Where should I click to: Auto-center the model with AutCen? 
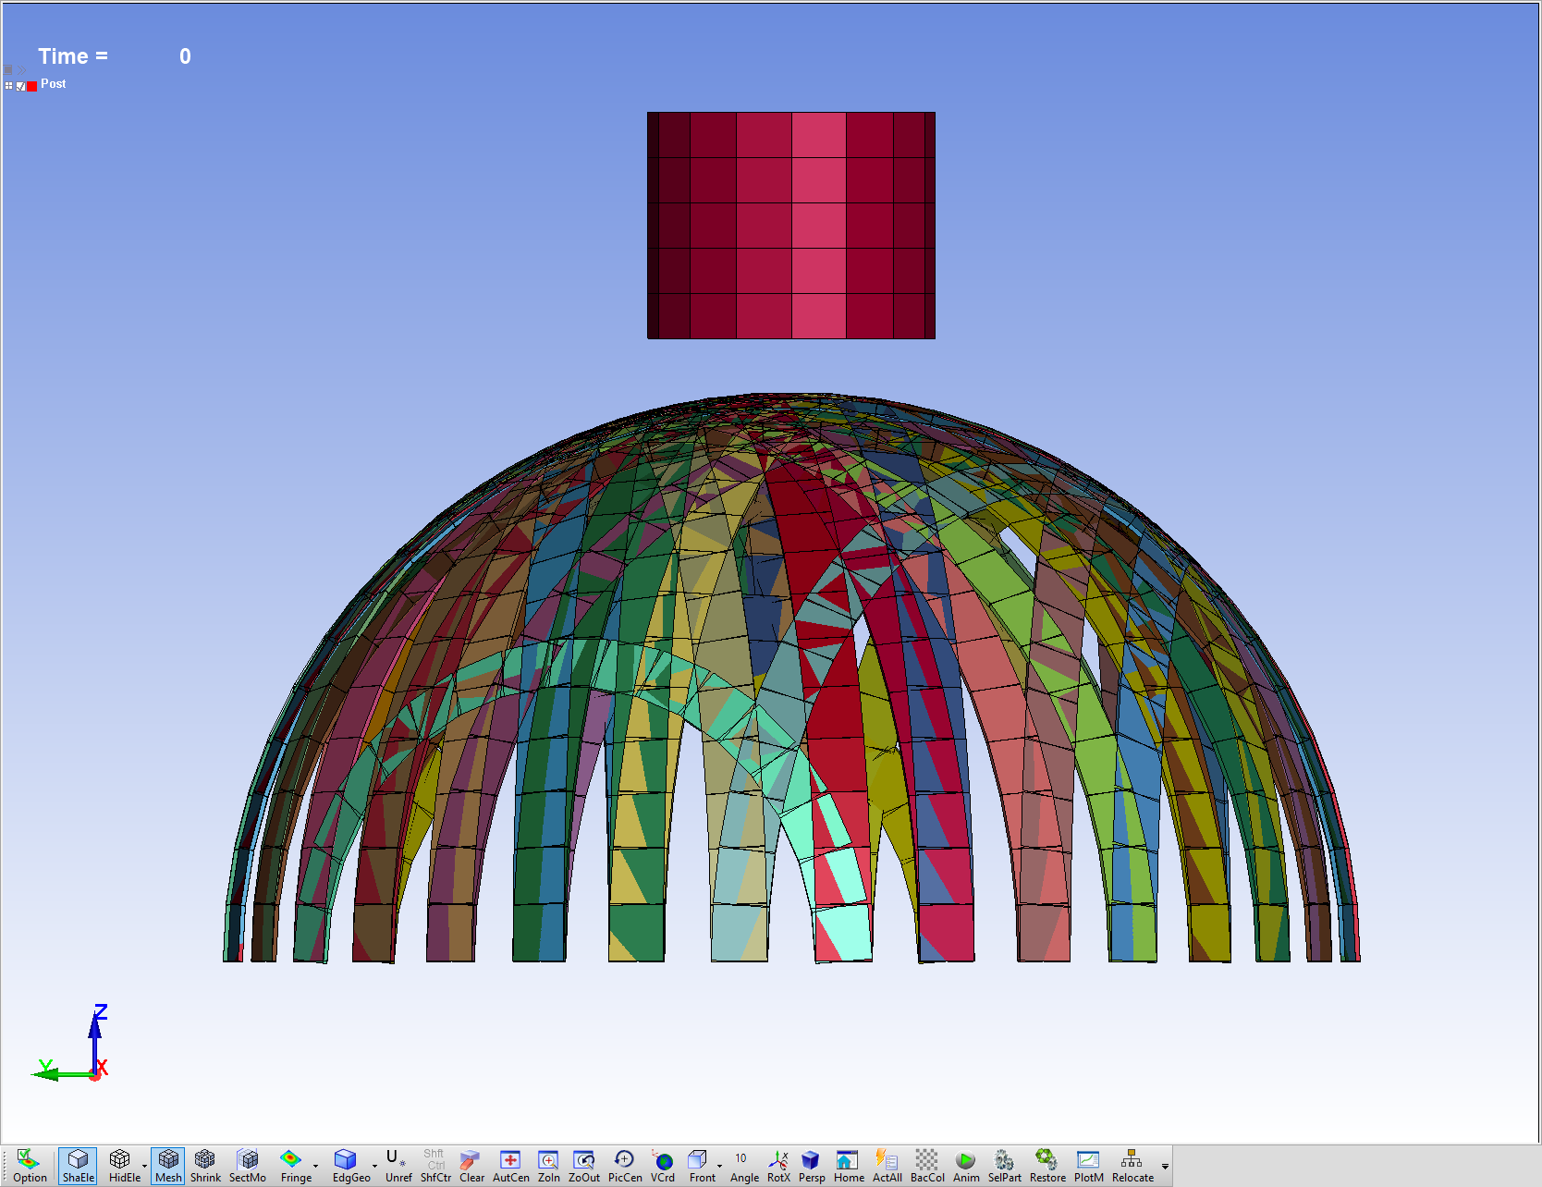[x=510, y=1166]
